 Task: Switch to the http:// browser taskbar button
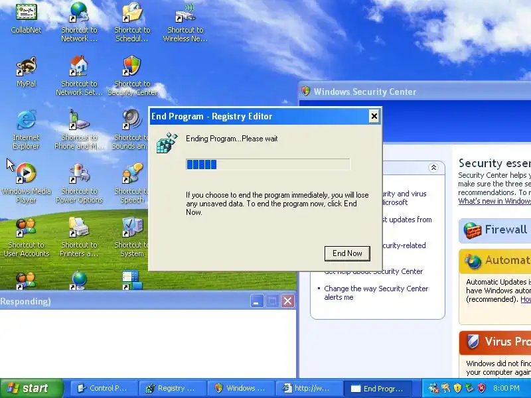pyautogui.click(x=309, y=388)
